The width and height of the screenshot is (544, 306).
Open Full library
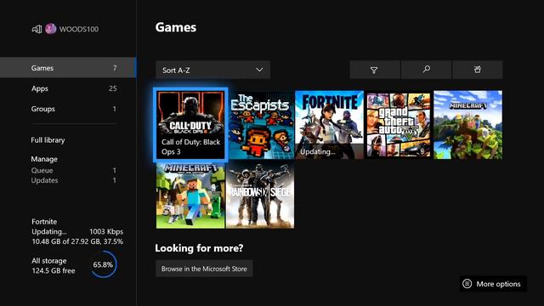pos(48,140)
